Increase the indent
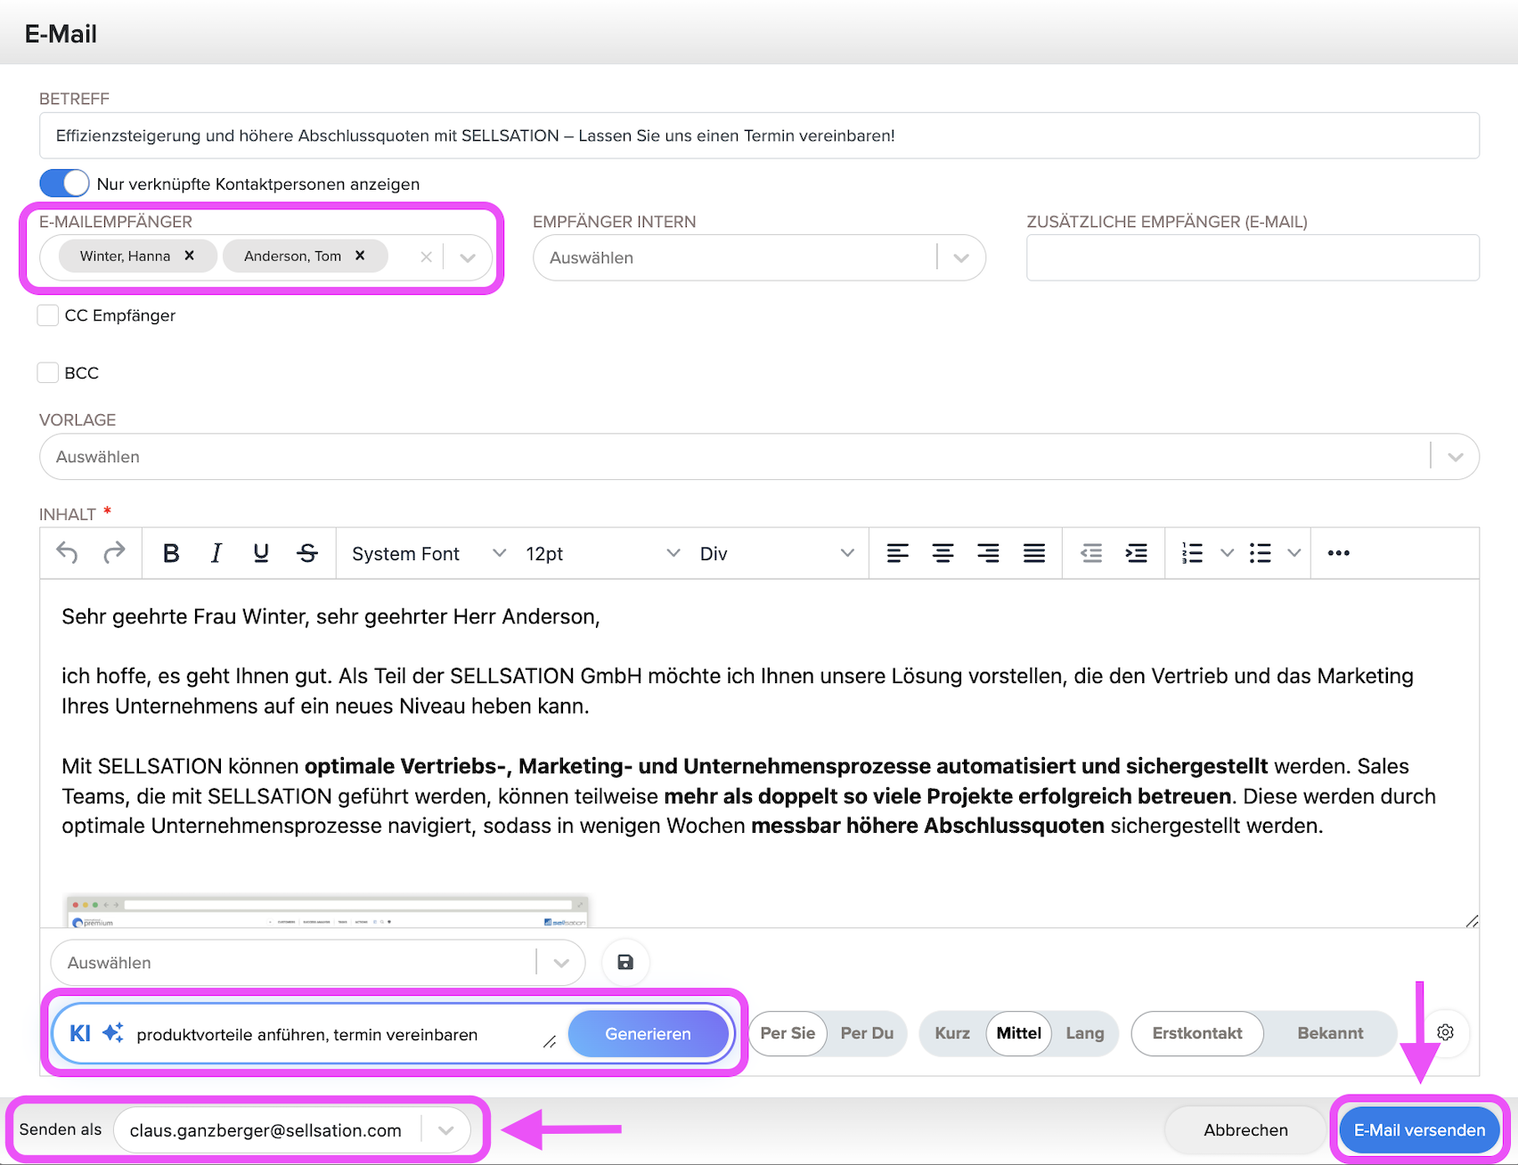Image resolution: width=1518 pixels, height=1165 pixels. click(1137, 553)
